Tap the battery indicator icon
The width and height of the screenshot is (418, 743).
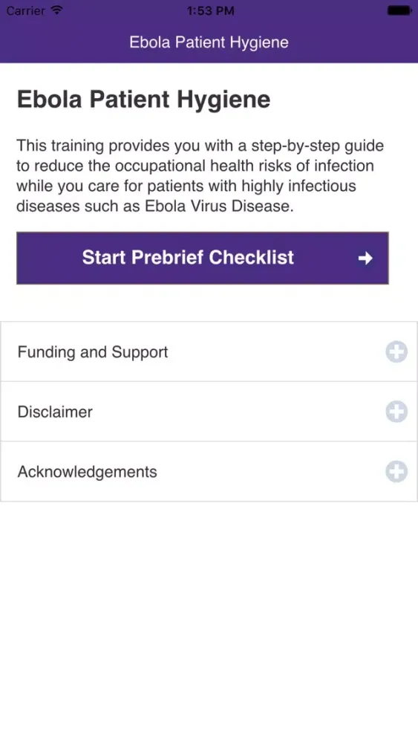399,10
